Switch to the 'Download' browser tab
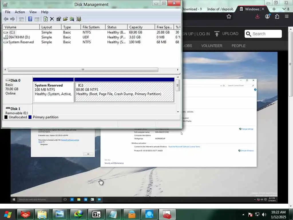The image size is (293, 220). pos(192,9)
